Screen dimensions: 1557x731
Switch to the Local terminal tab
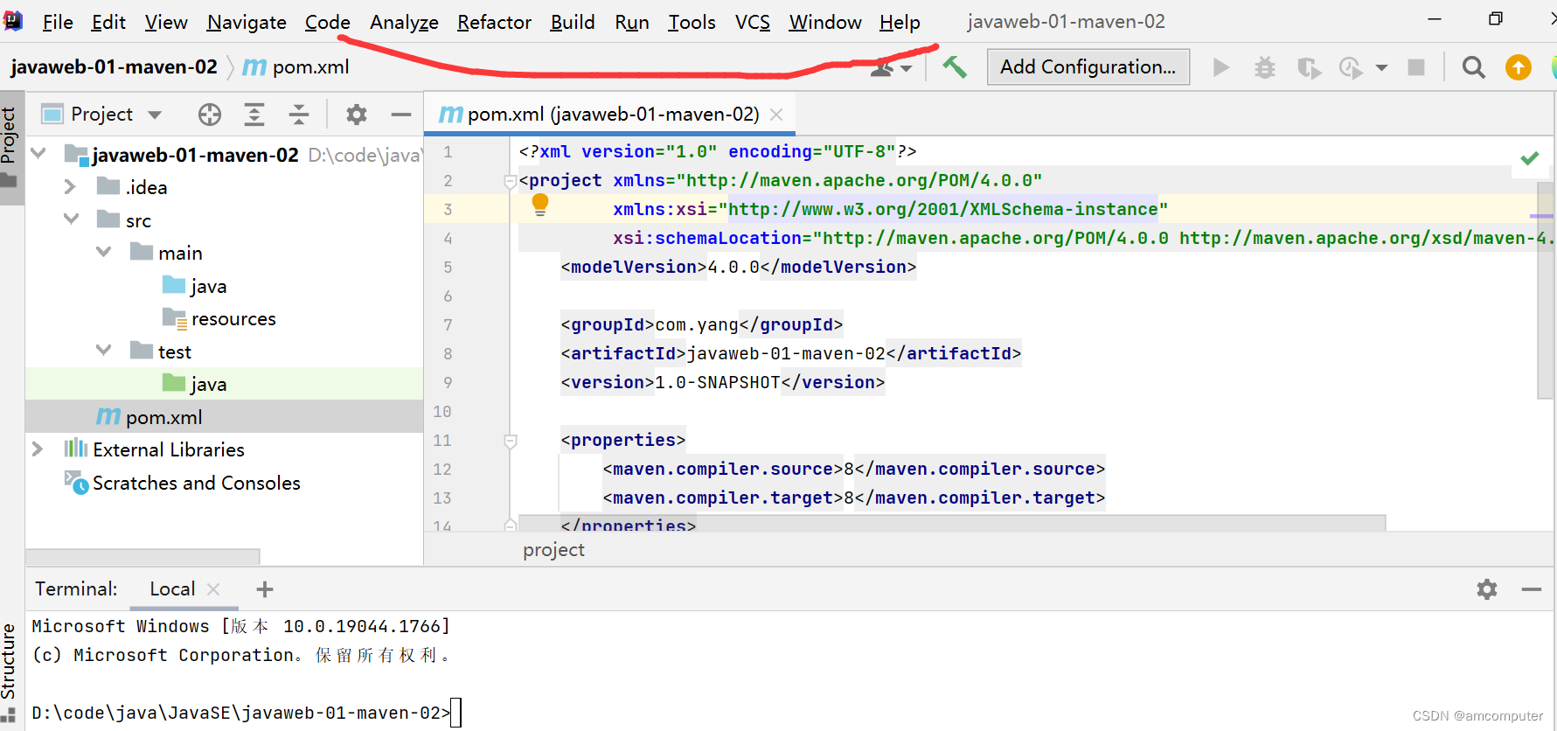tap(172, 589)
